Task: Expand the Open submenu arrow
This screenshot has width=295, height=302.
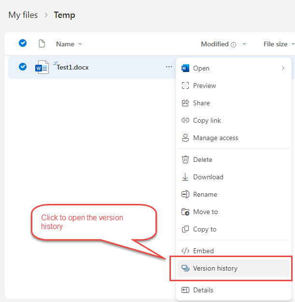Action: click(x=283, y=68)
